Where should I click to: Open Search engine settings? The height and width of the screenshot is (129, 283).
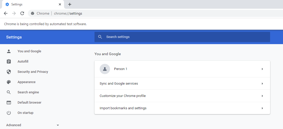point(28,92)
